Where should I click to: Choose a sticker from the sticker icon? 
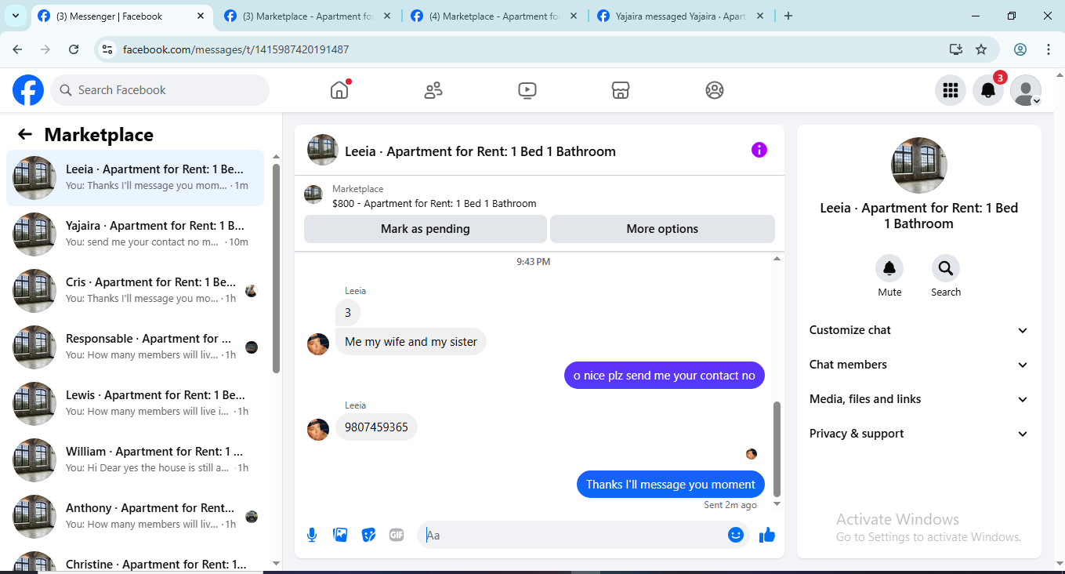coord(368,535)
